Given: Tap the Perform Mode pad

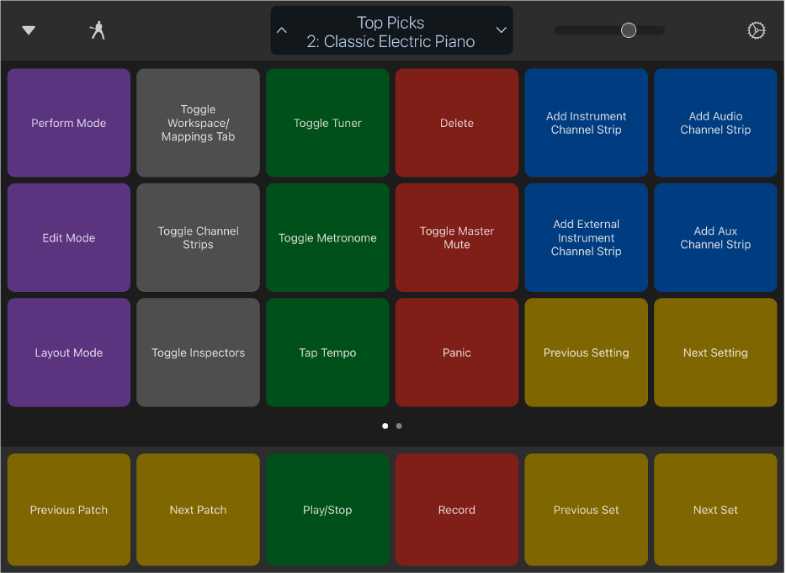Looking at the screenshot, I should 69,123.
